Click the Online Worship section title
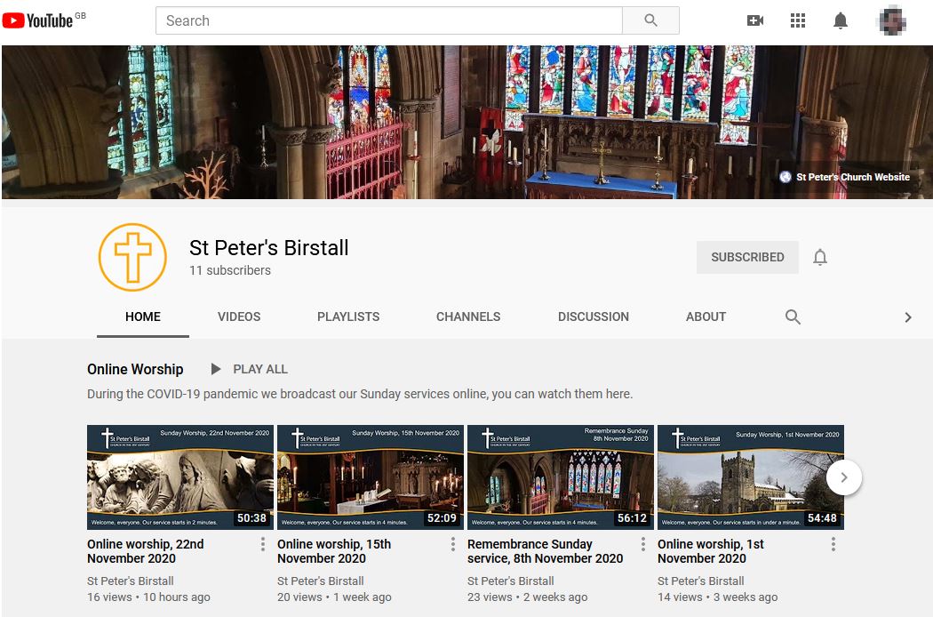 135,369
